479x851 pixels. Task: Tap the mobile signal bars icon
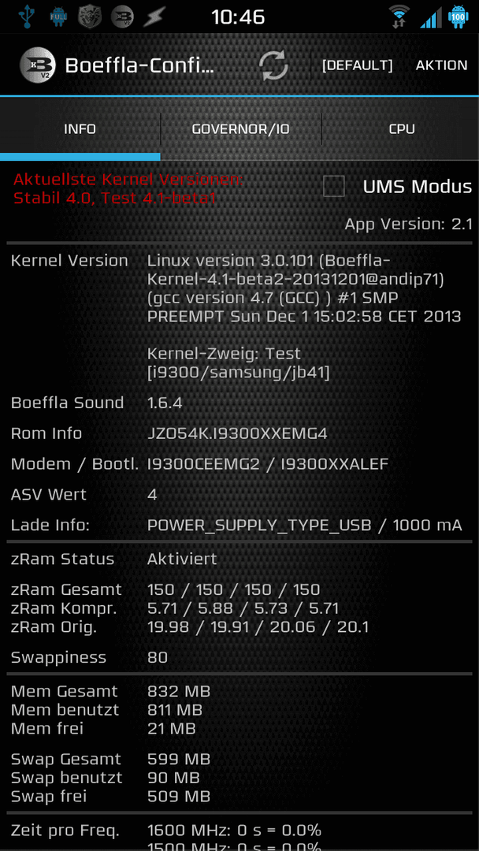431,18
